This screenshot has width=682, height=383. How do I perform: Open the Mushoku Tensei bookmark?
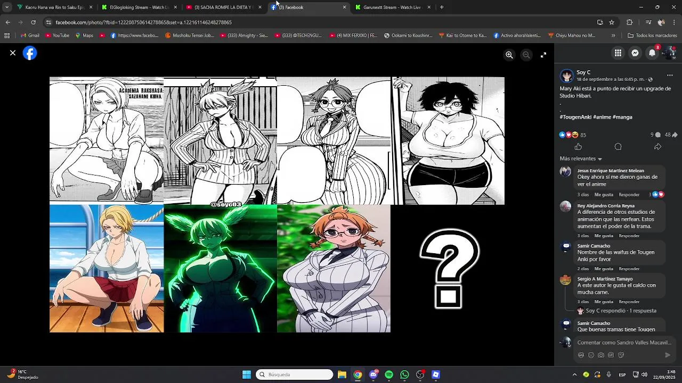190,36
